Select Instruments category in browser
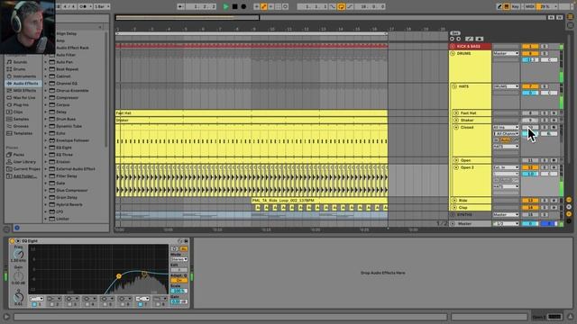 pos(24,76)
